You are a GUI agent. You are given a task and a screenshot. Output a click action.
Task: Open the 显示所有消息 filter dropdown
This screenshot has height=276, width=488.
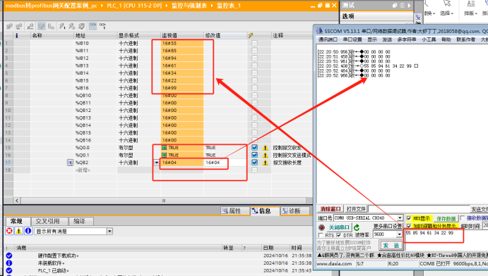click(x=109, y=231)
